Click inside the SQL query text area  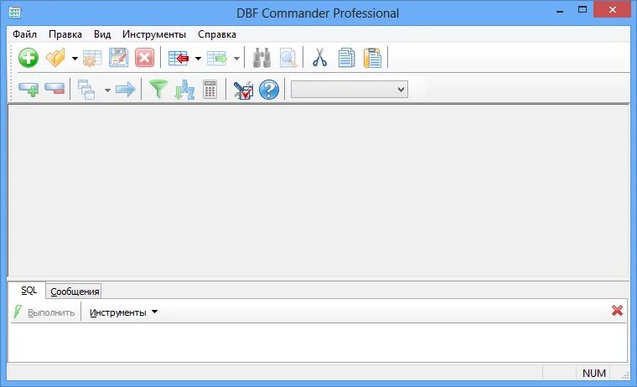coord(318,343)
